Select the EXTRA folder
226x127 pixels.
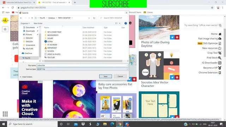(x=50, y=42)
